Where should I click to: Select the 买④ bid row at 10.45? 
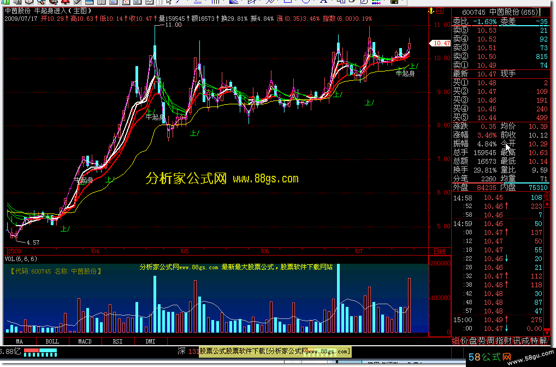[500, 109]
